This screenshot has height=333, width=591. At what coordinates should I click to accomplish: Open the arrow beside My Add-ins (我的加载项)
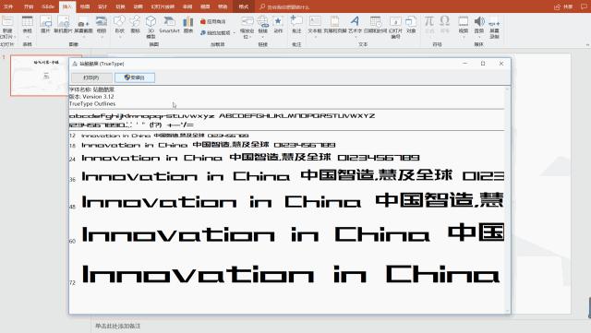[234, 33]
